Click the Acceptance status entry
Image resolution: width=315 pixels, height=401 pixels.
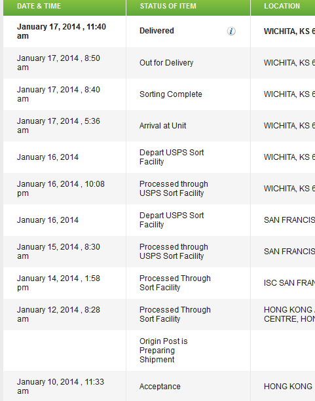(160, 387)
